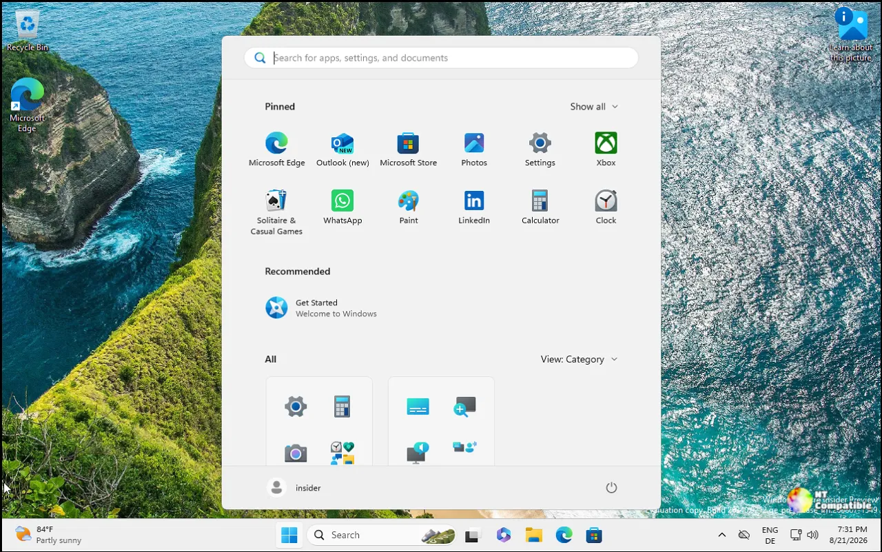Open Task View on taskbar
Viewport: 882px width, 552px height.
(x=473, y=535)
